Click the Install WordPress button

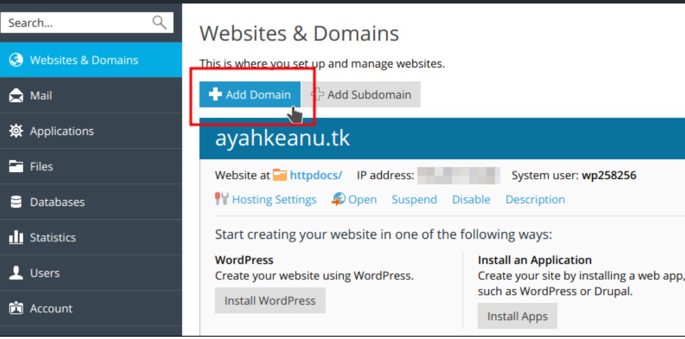(x=270, y=300)
